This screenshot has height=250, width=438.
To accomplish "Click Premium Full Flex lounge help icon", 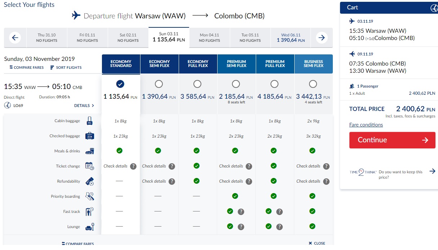I will 280,227.
